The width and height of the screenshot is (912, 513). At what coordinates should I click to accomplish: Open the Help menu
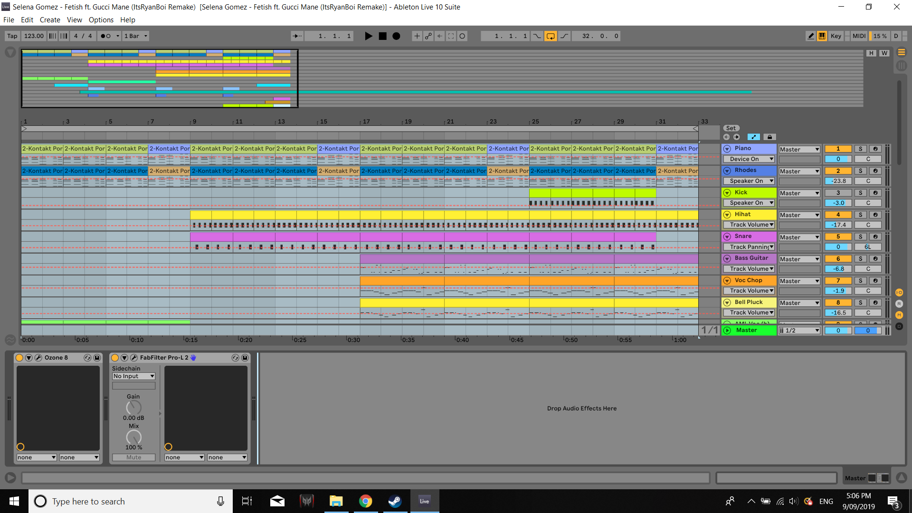point(128,20)
